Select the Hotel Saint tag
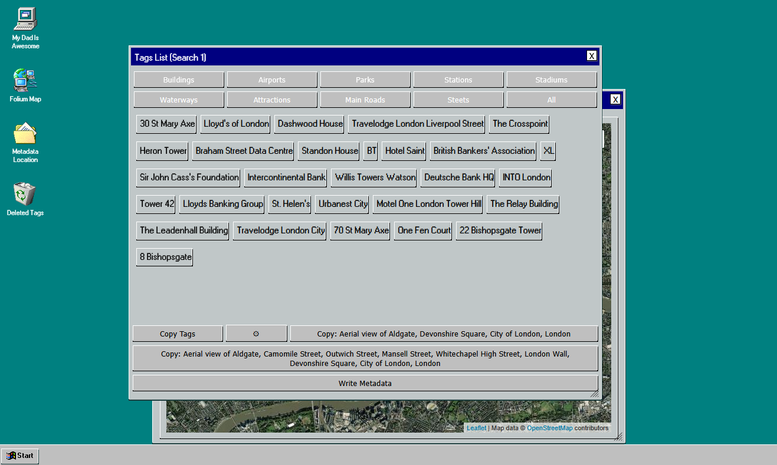Screen dimensions: 777x465 405,151
